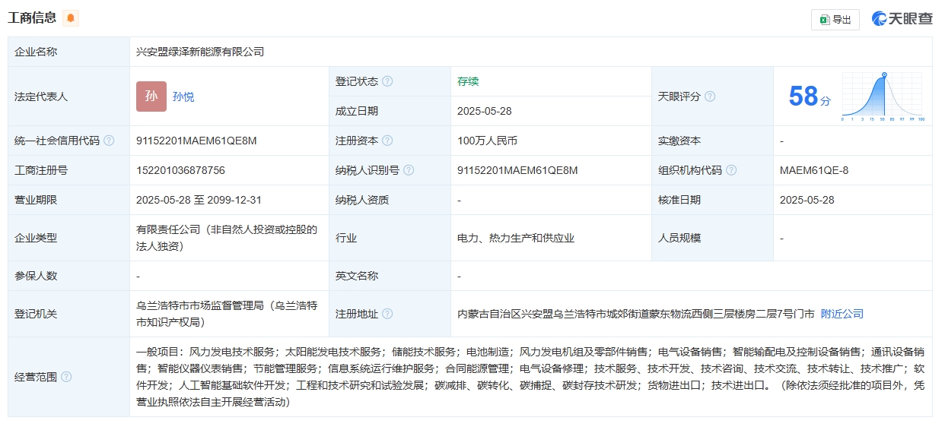Click registration authority 乌兰浩特市市场监督管理局 text
This screenshot has height=430, width=945.
click(x=227, y=314)
